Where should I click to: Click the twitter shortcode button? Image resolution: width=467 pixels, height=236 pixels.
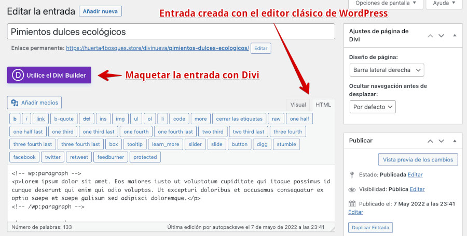point(53,157)
